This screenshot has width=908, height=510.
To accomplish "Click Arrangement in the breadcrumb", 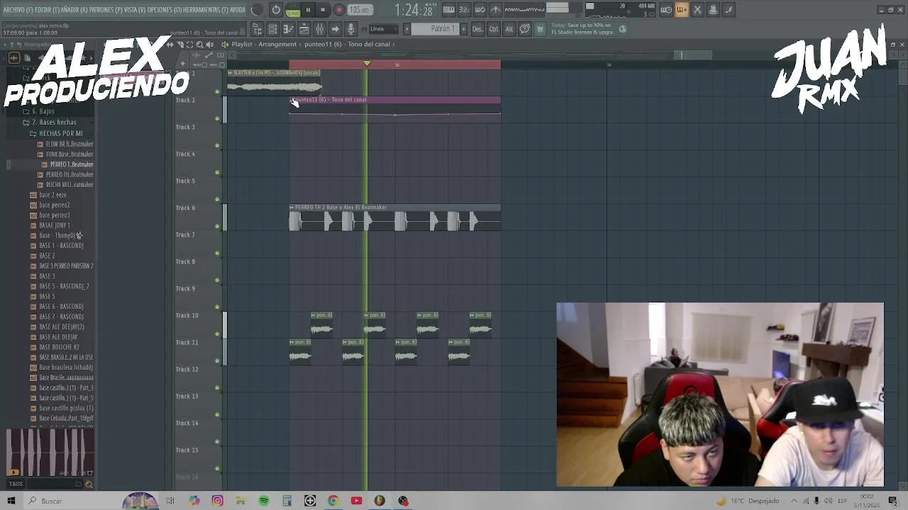I will [x=277, y=44].
